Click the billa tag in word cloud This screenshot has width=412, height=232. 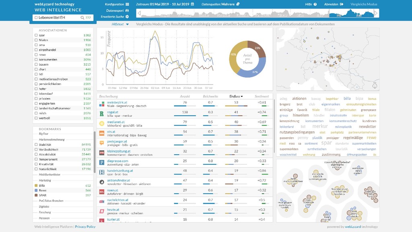(x=347, y=98)
